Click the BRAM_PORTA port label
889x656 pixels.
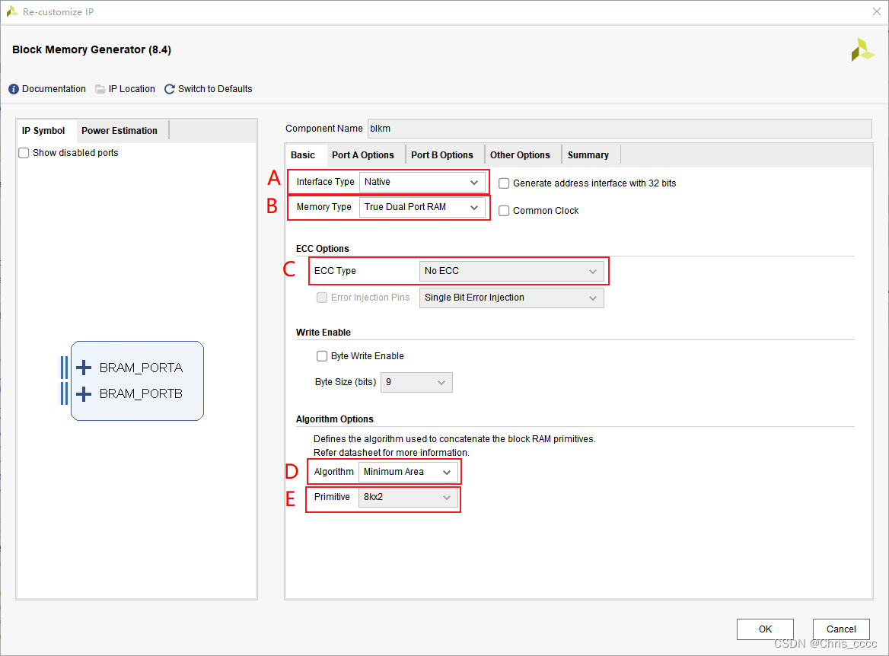point(141,368)
